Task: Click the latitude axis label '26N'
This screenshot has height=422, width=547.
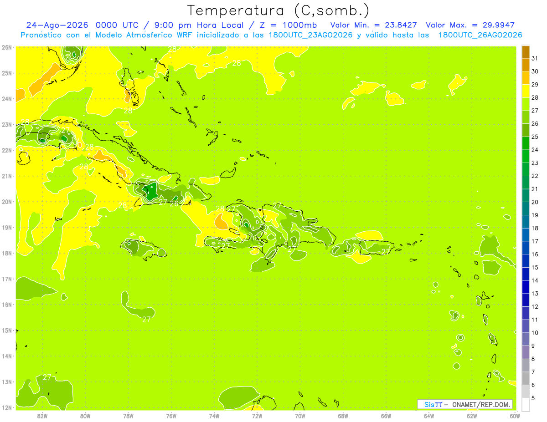Action: pos(7,47)
